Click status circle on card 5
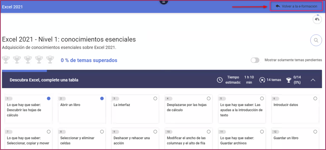The width and height of the screenshot is (326, 150). click(x=262, y=98)
